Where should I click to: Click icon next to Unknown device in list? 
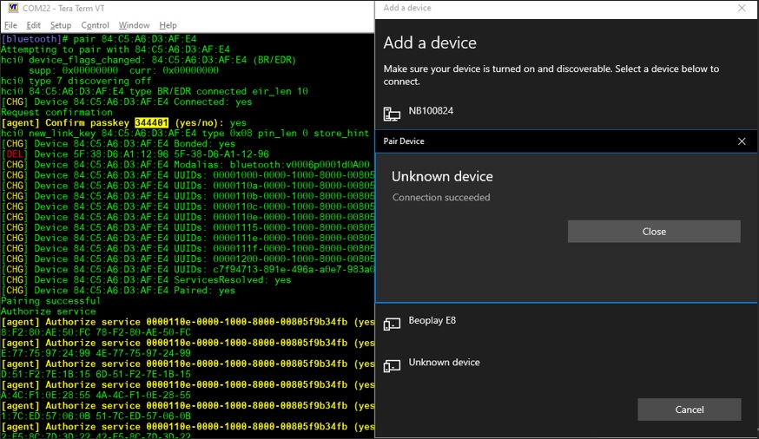pos(393,365)
